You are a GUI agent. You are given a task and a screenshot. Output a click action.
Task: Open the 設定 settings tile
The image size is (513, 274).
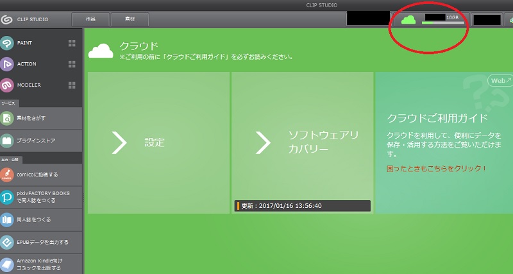(158, 142)
